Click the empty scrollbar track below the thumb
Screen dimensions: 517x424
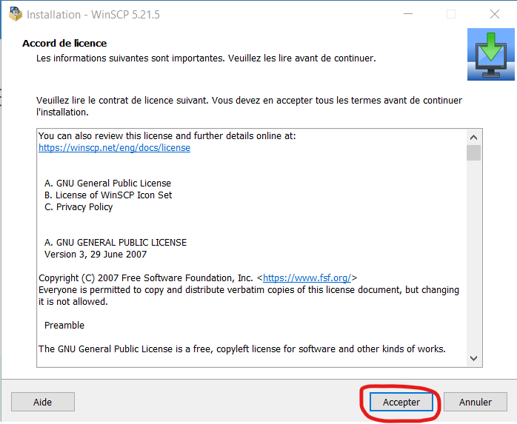(x=474, y=259)
